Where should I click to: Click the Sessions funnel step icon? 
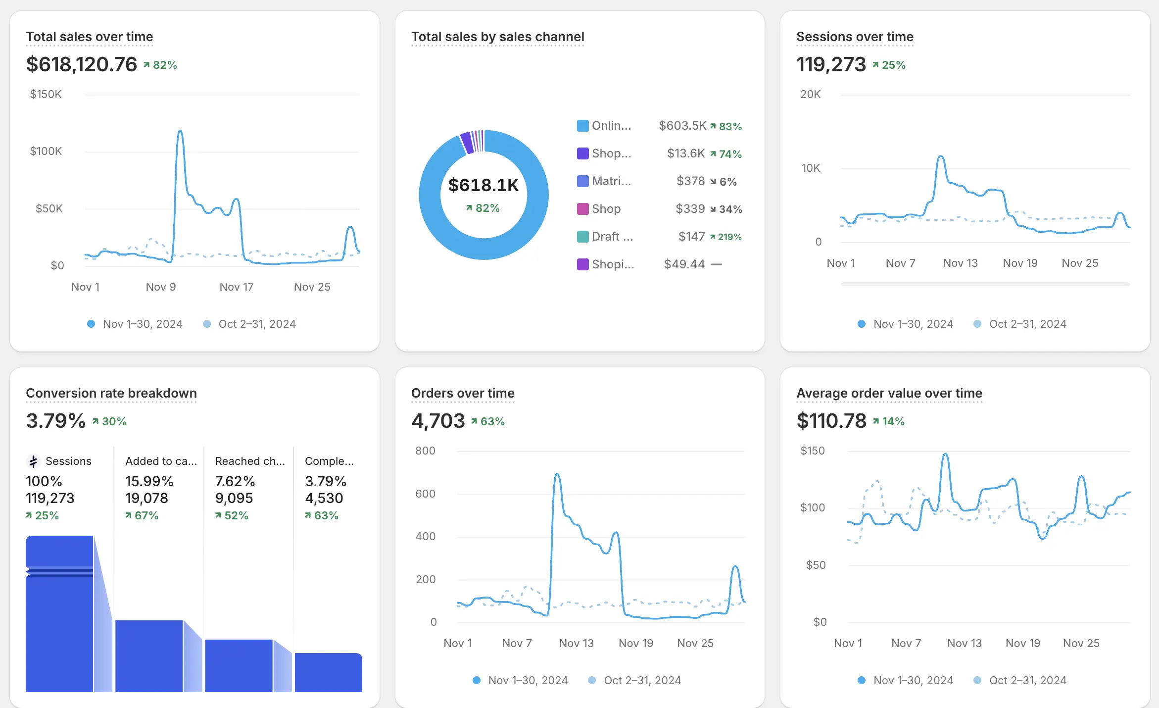point(33,461)
